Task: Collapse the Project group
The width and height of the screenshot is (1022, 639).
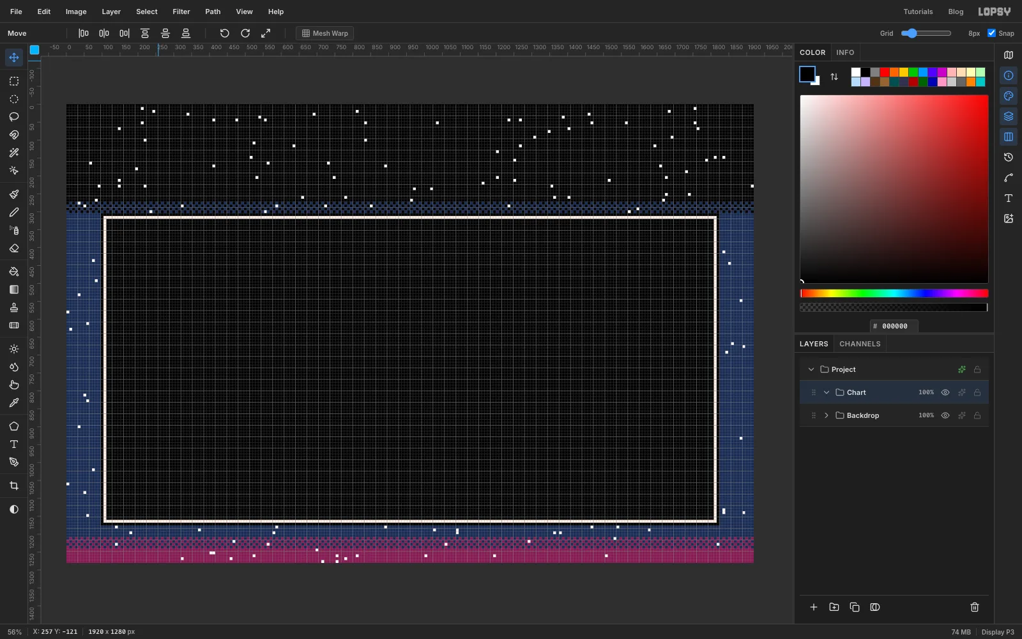Action: tap(811, 369)
